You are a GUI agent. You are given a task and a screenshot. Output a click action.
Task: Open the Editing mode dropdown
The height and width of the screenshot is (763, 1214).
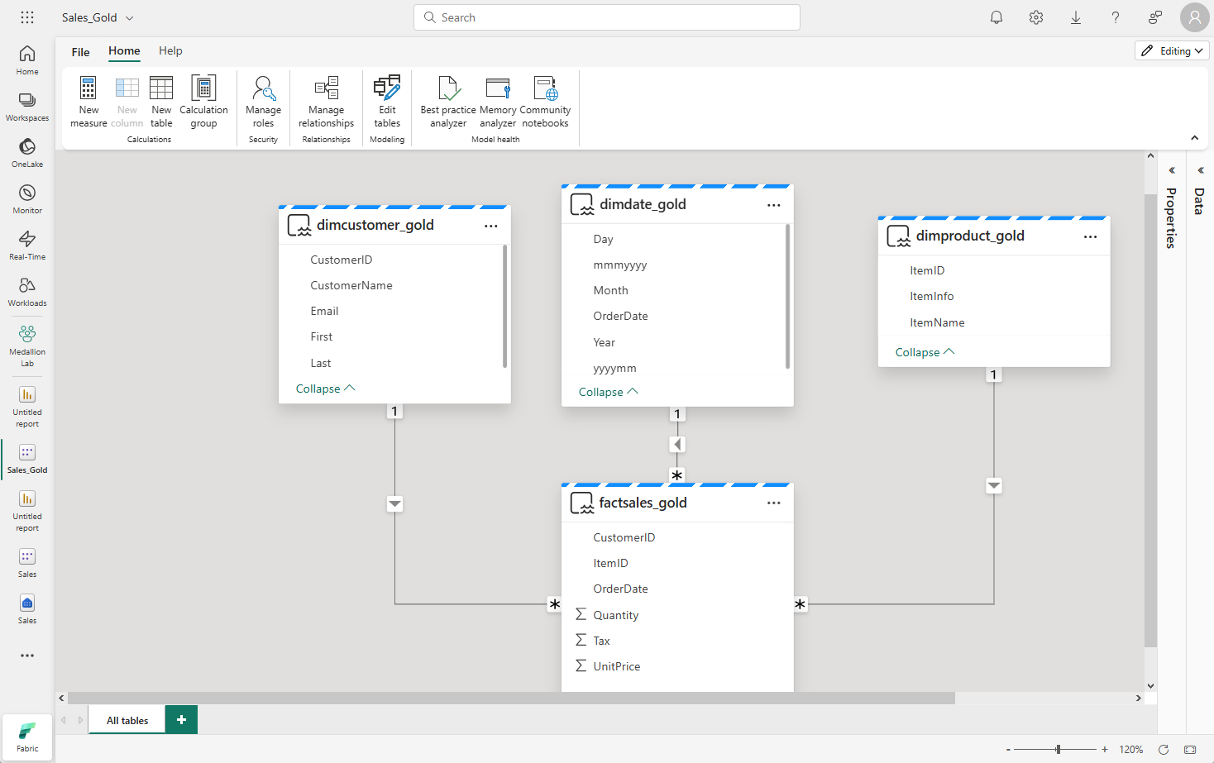click(1172, 50)
